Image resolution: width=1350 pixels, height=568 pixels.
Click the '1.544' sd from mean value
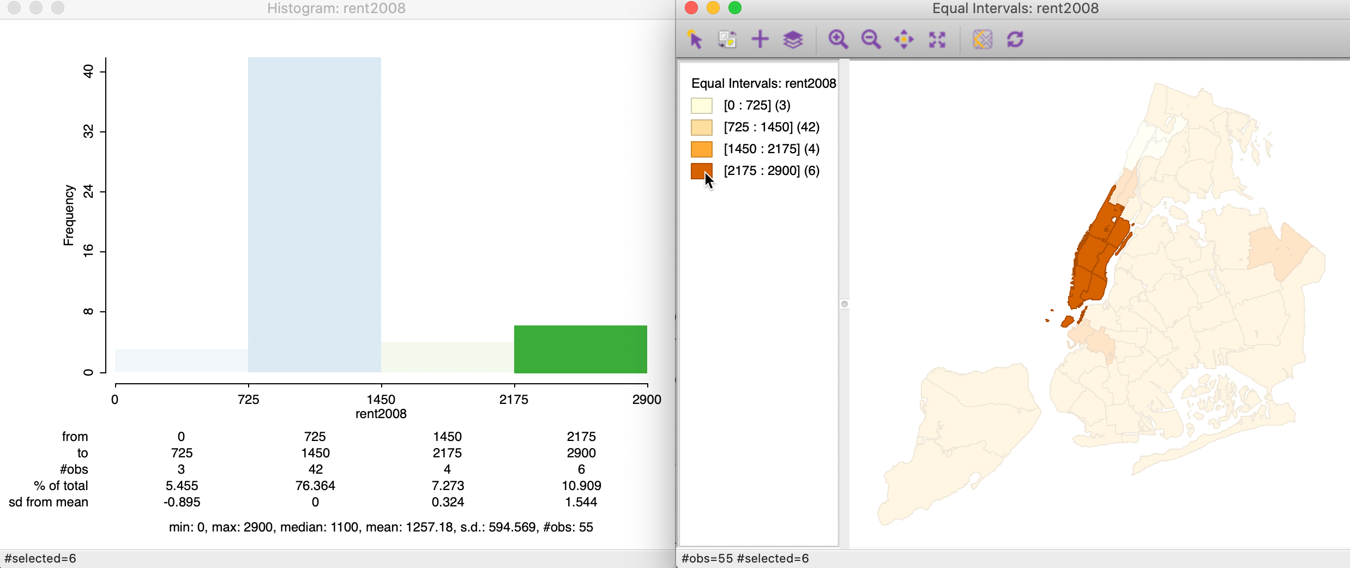click(581, 502)
